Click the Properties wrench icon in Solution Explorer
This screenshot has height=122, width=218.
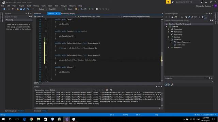(203, 17)
